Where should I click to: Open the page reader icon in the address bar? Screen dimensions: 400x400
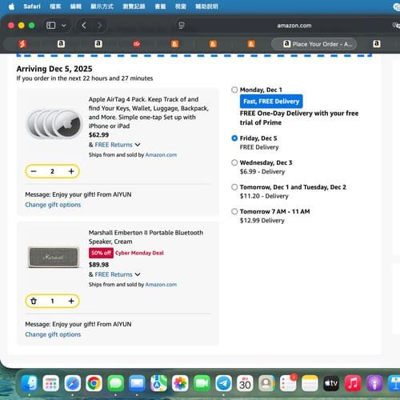182,26
